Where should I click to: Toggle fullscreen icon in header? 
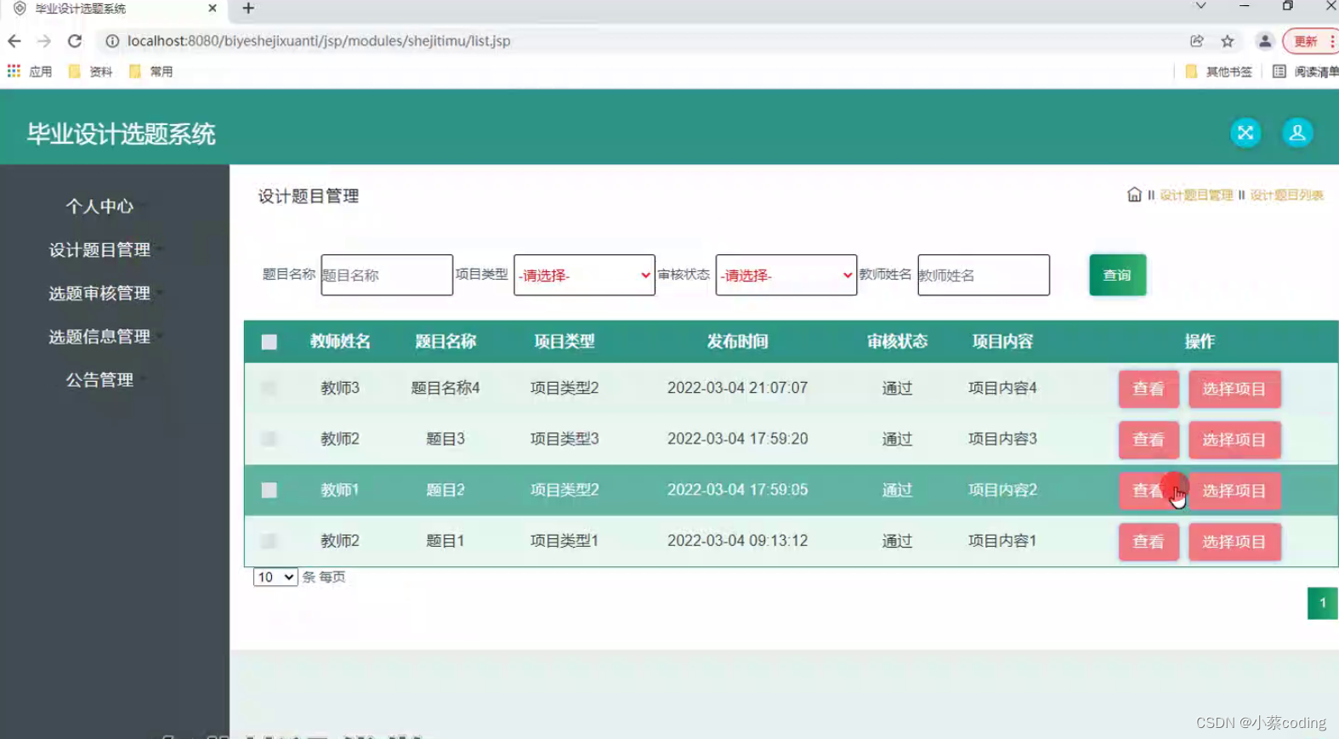point(1245,133)
